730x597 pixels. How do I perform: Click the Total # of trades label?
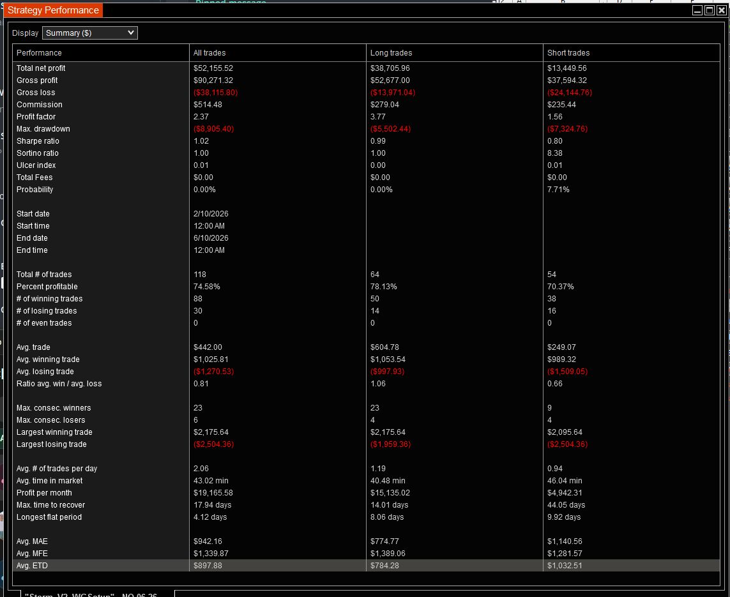pyautogui.click(x=44, y=275)
